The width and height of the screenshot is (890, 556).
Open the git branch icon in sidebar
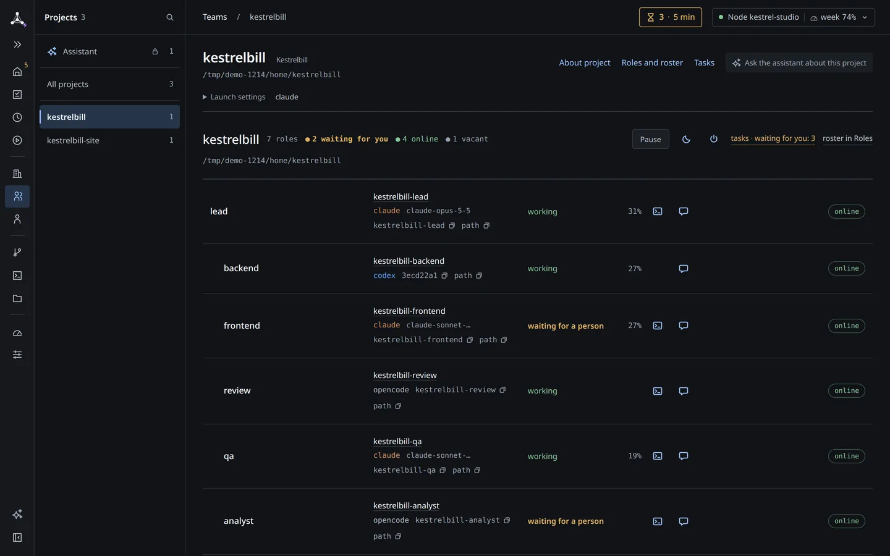pyautogui.click(x=17, y=252)
